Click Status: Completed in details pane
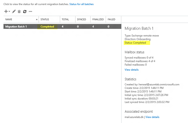The height and width of the screenshot is (123, 188). tap(135, 43)
